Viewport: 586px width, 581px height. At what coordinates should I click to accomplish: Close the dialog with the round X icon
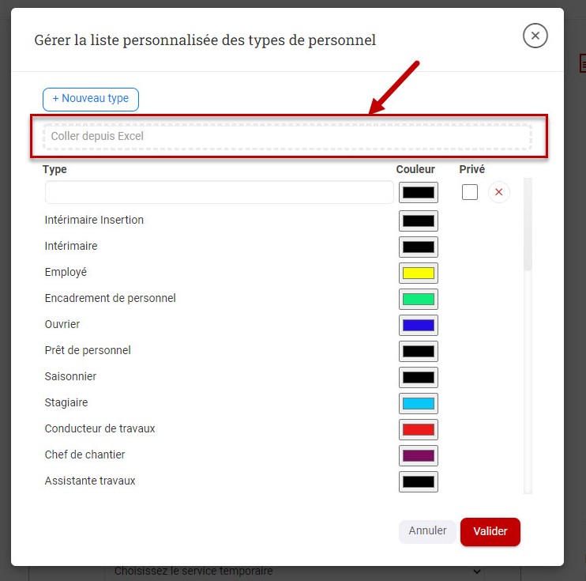point(535,36)
